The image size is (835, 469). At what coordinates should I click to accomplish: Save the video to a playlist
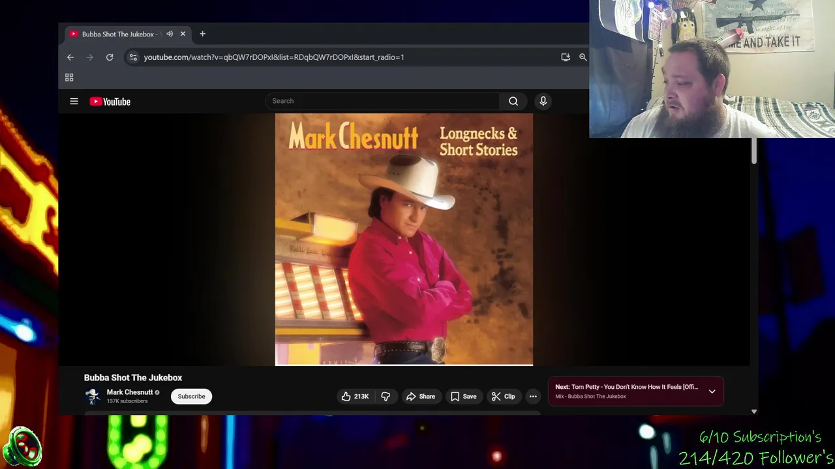pyautogui.click(x=463, y=396)
